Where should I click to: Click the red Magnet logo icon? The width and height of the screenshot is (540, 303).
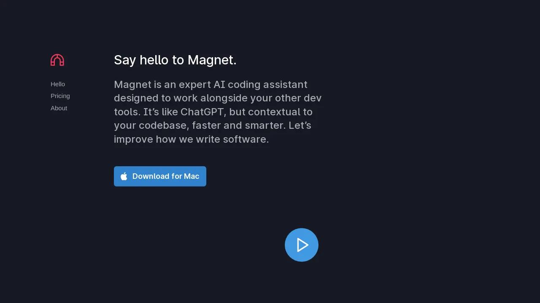click(57, 60)
